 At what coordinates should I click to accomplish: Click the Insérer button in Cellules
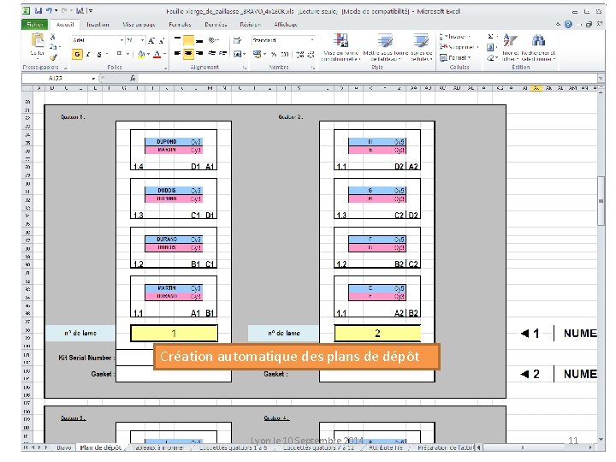coord(455,37)
